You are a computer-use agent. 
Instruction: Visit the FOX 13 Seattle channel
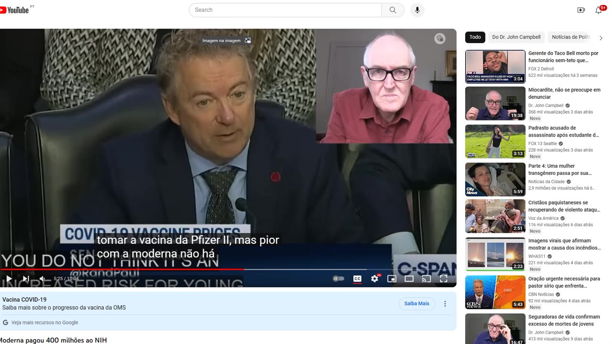[x=543, y=143]
